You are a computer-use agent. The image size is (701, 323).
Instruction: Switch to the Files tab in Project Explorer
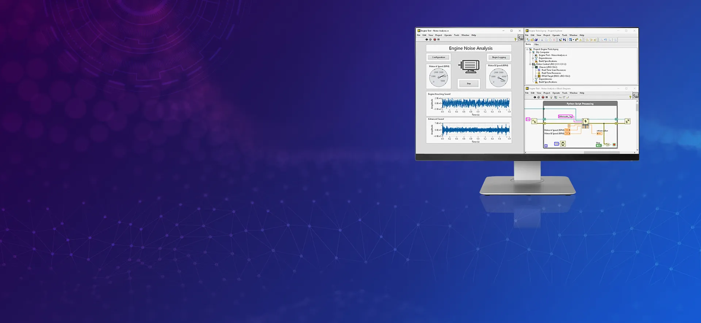coord(536,45)
